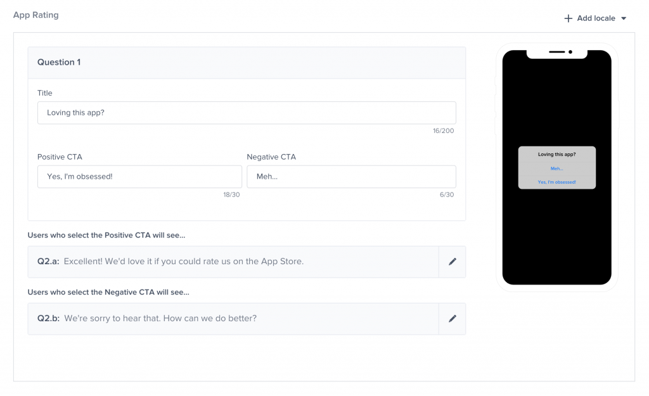Click the Title input containing 'Loving this app?'
This screenshot has height=396, width=649.
(x=246, y=112)
